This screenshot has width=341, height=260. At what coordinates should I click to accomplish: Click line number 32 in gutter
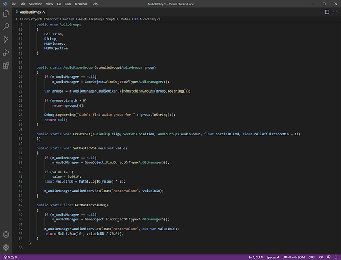pos(20,134)
